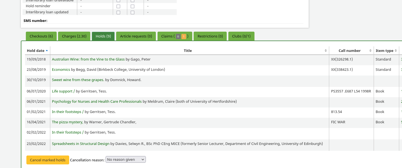The height and width of the screenshot is (168, 402).
Task: Go to the Article requests (0) tab
Action: (136, 36)
